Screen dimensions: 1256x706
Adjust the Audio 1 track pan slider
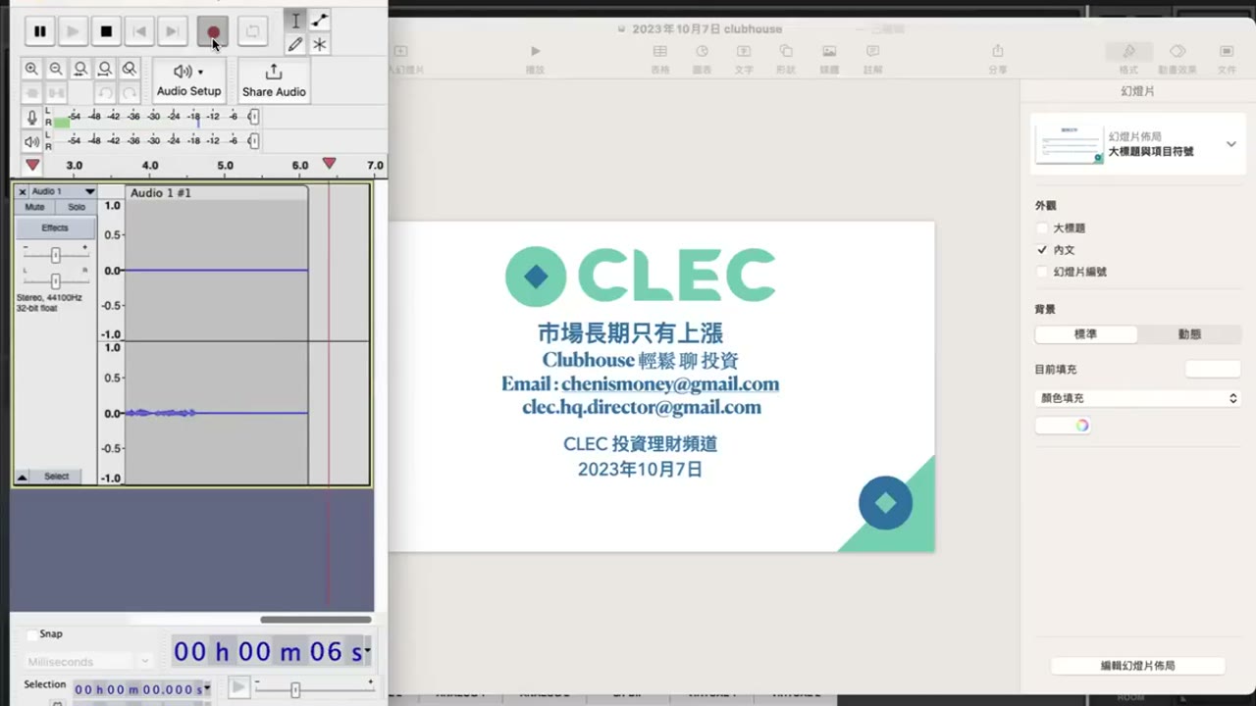click(55, 280)
